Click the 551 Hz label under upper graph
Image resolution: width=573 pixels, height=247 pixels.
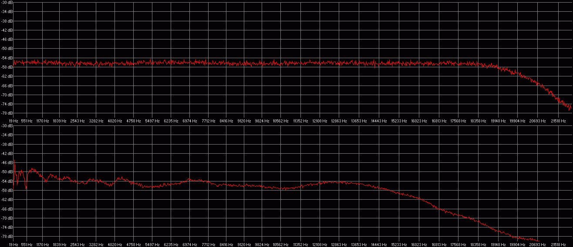(x=27, y=121)
